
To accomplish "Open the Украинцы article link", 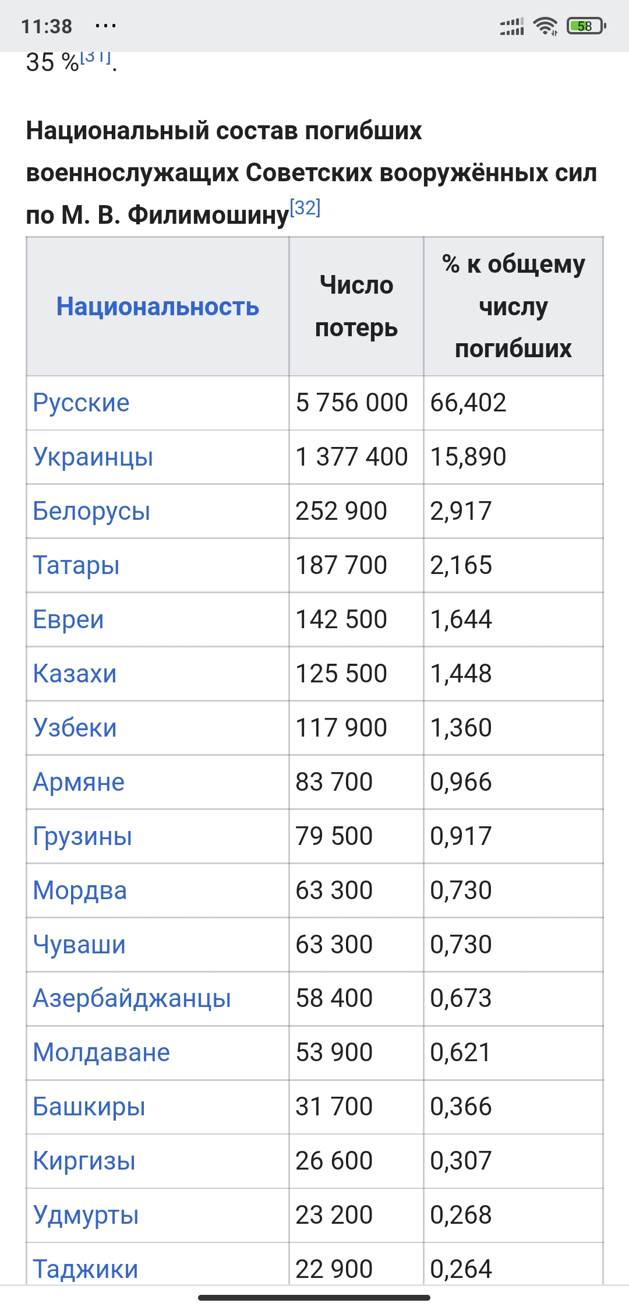I will [93, 457].
